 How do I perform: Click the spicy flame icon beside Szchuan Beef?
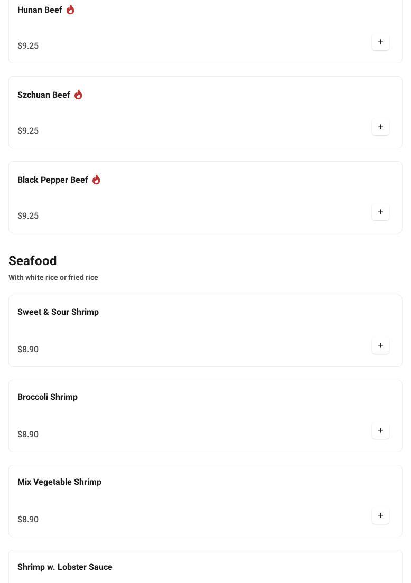click(78, 95)
